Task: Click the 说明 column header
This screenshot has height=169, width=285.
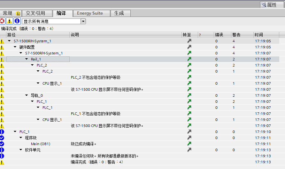Action: pyautogui.click(x=126, y=35)
